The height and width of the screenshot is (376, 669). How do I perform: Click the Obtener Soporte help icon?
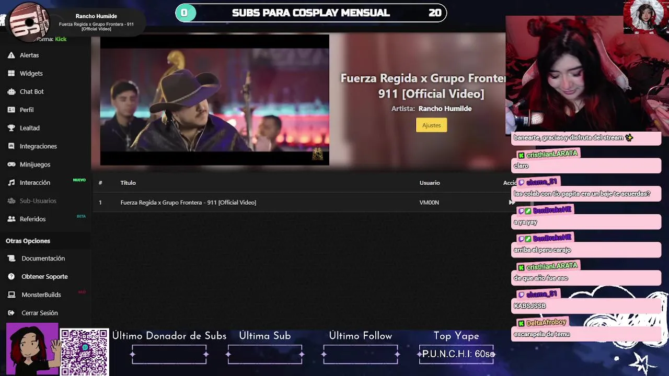(11, 277)
